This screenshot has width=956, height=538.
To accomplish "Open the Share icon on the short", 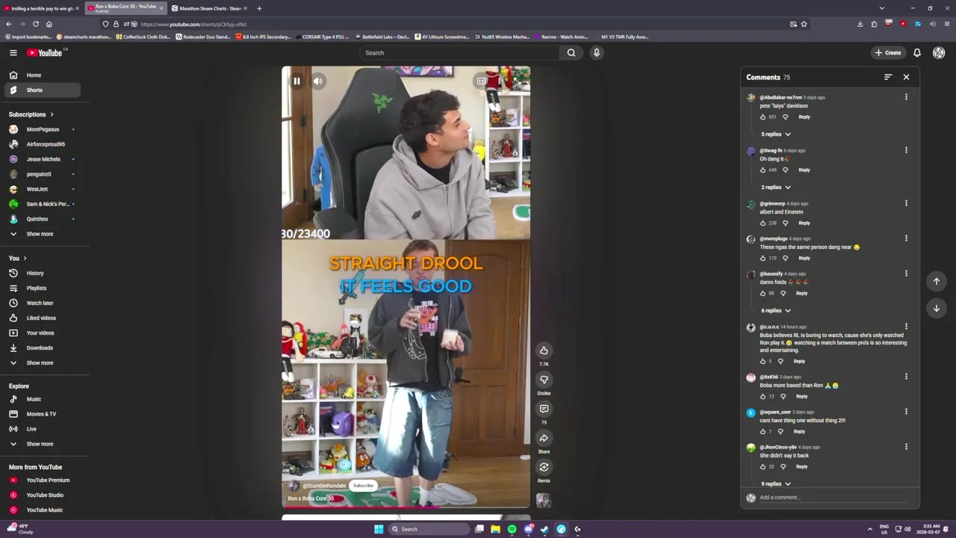I will click(544, 438).
